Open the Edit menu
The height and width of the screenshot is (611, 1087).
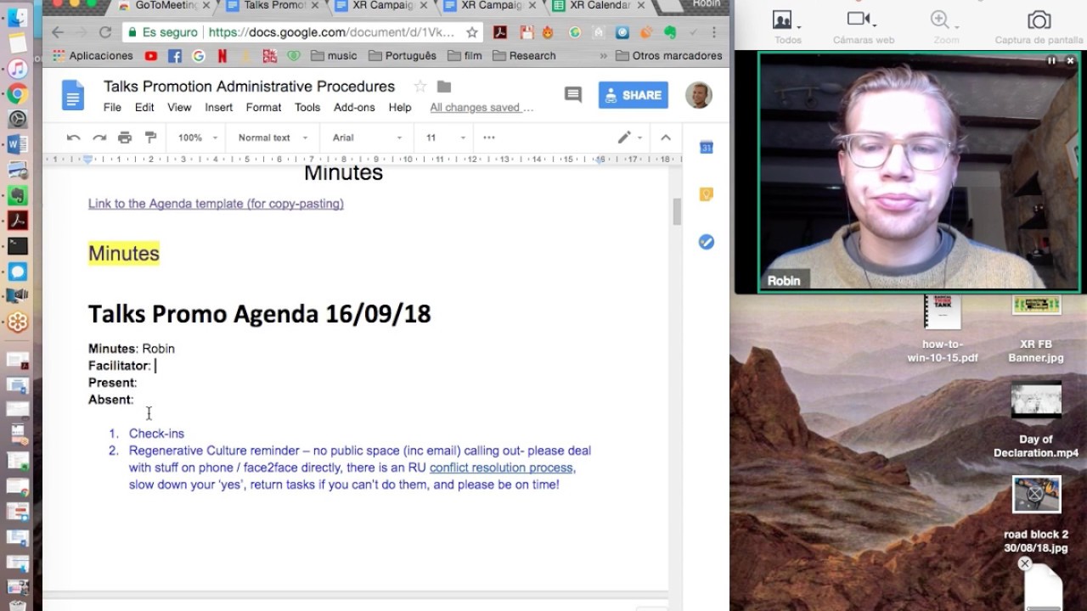pos(144,108)
